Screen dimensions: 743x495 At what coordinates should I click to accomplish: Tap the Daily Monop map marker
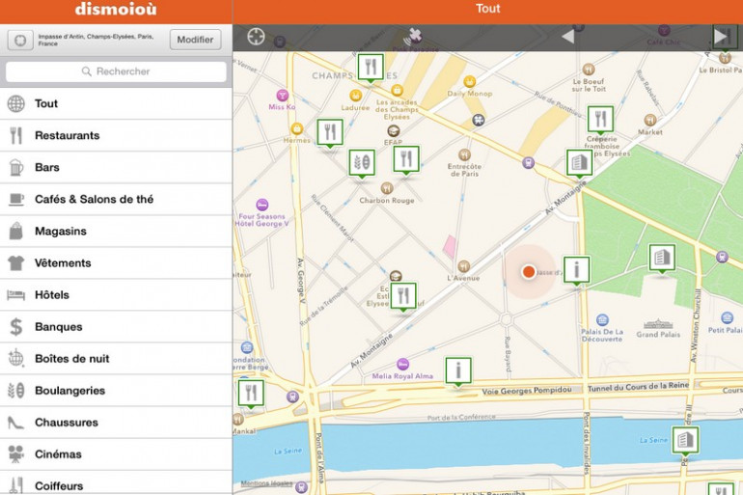pos(469,81)
